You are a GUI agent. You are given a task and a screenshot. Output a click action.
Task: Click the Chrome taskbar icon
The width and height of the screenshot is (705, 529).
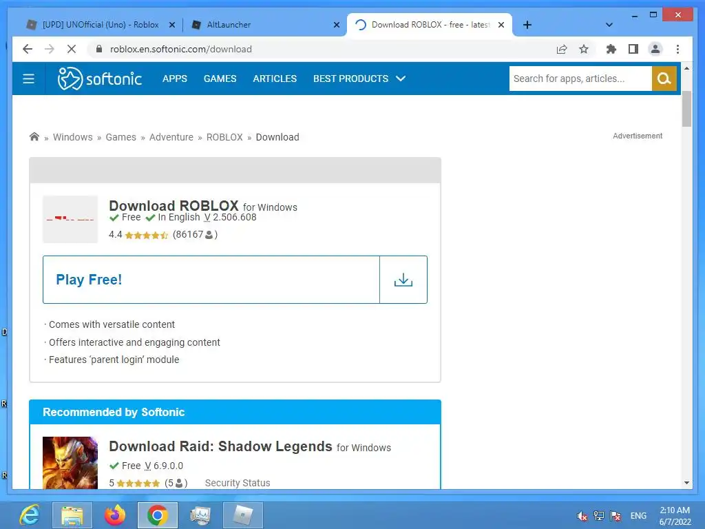click(x=158, y=515)
